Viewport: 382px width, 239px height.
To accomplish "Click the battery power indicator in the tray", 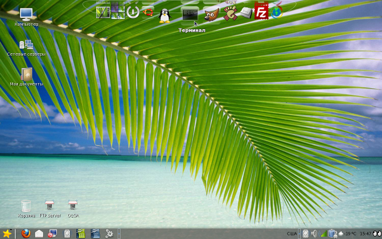I will (332, 234).
